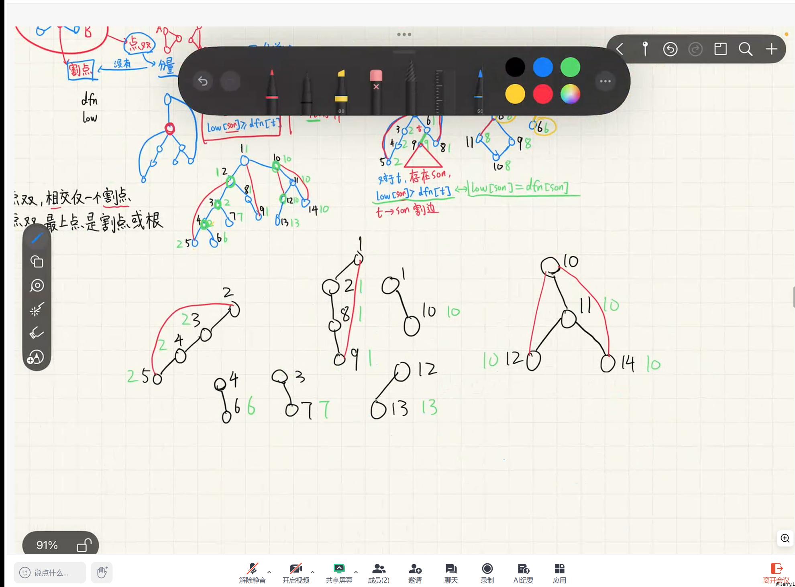Choose the red color swatch
Viewport: 795px width, 587px height.
click(543, 94)
